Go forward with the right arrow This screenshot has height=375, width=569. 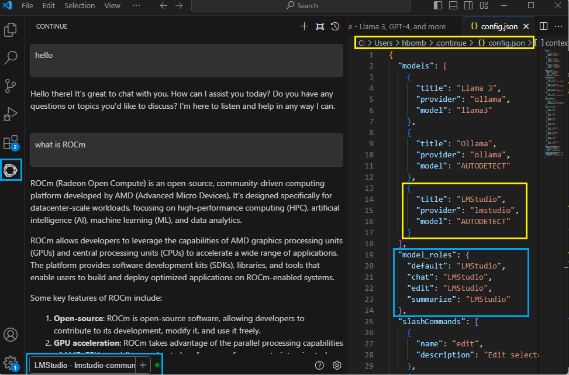click(180, 5)
